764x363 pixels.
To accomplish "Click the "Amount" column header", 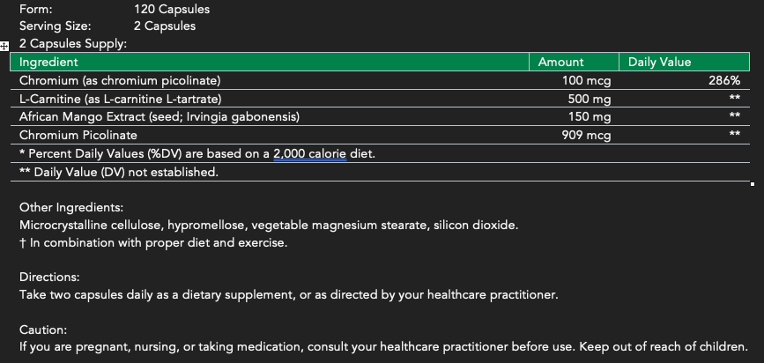I will tap(561, 62).
